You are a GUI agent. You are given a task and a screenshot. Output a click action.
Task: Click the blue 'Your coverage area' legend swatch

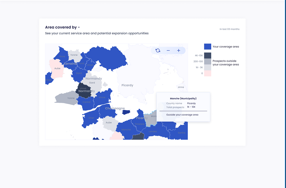[207, 46]
